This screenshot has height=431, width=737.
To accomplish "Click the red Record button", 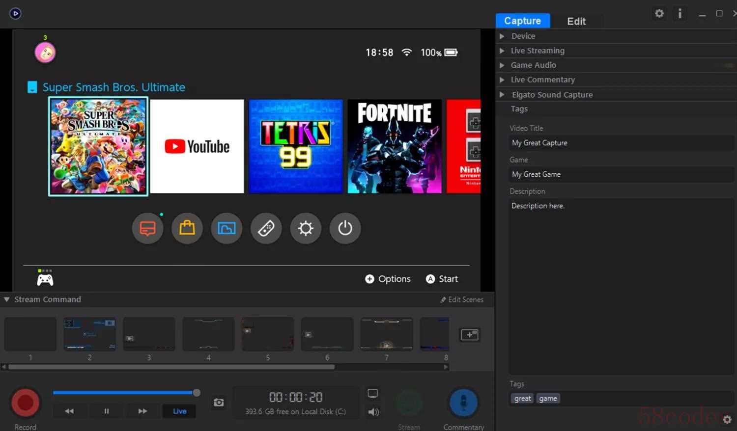I will (x=25, y=403).
